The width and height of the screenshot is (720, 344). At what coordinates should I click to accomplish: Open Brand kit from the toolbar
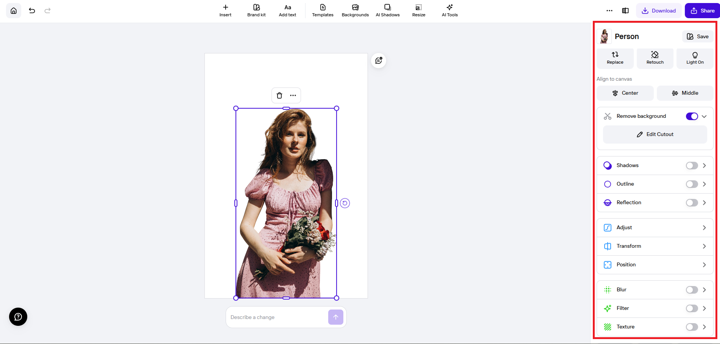tap(256, 11)
